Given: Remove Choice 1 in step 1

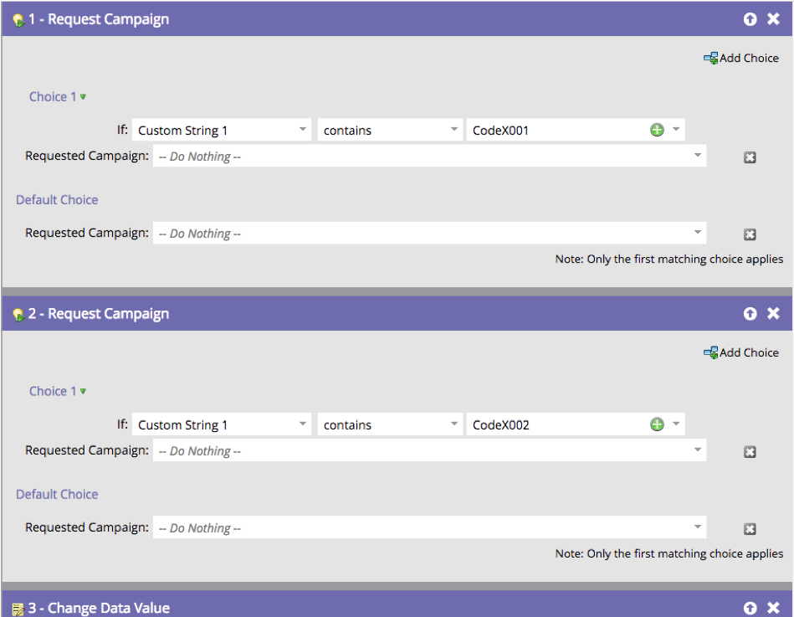Looking at the screenshot, I should [750, 157].
